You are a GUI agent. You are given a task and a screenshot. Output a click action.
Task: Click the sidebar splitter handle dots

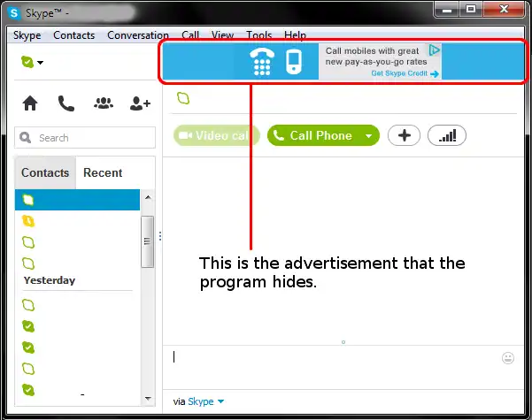pos(160,236)
